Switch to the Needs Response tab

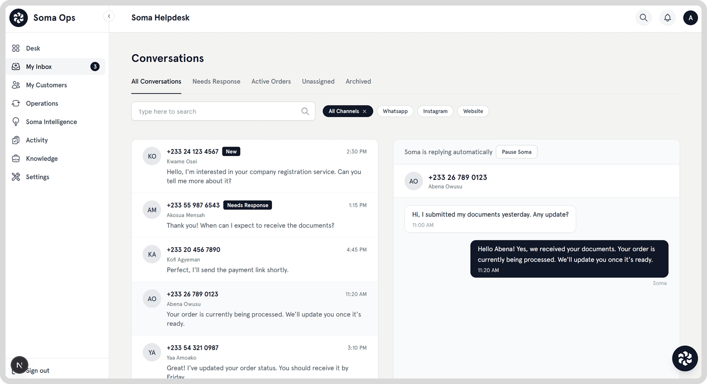(216, 82)
